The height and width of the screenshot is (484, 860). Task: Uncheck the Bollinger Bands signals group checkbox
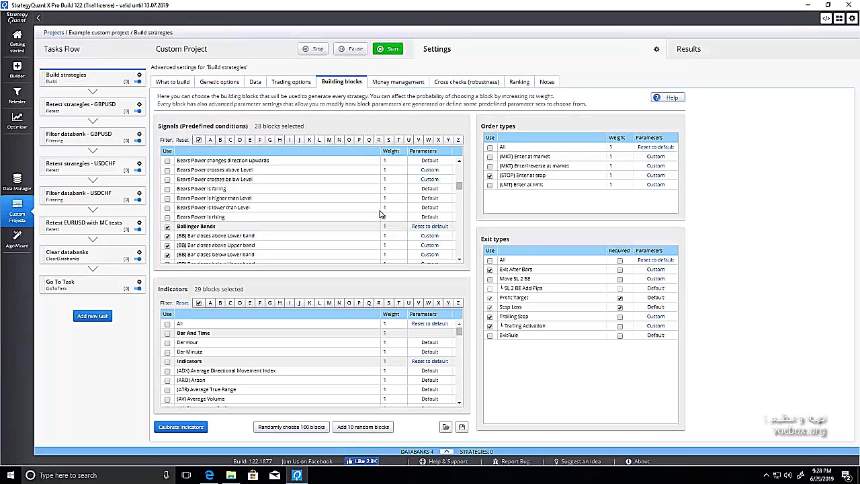click(167, 227)
